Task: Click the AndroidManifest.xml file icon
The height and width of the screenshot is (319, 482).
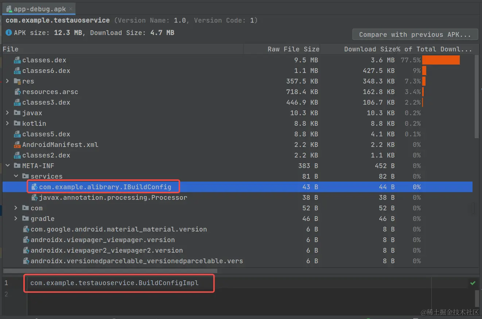Action: tap(17, 144)
